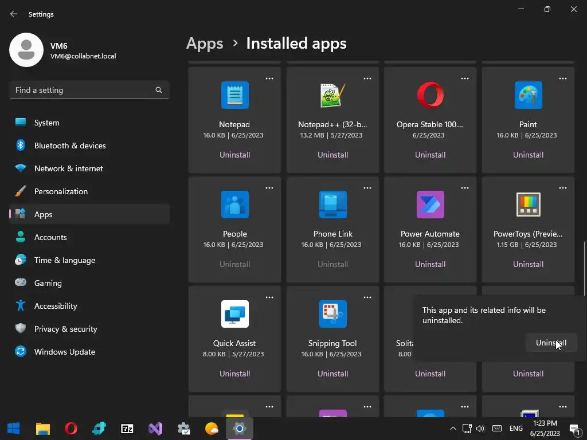Open more options for Phone Link
This screenshot has width=587, height=440.
[367, 188]
